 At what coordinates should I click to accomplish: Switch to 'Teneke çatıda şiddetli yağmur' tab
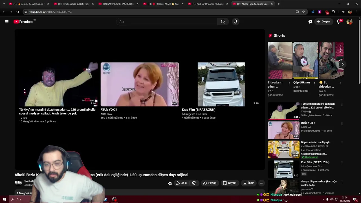click(74, 4)
